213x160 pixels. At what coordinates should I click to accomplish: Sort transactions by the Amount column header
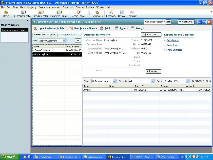(x=198, y=86)
